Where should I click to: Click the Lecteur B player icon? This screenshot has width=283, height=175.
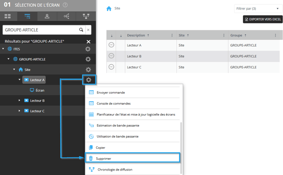[26, 100]
